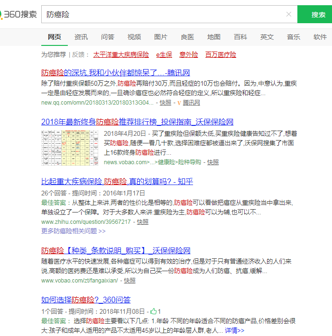Click the new.qq.com URL text
This screenshot has width=332, height=336.
click(97, 103)
